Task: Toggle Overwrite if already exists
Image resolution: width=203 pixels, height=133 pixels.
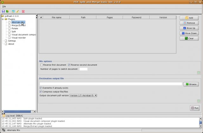Action: (x=41, y=88)
